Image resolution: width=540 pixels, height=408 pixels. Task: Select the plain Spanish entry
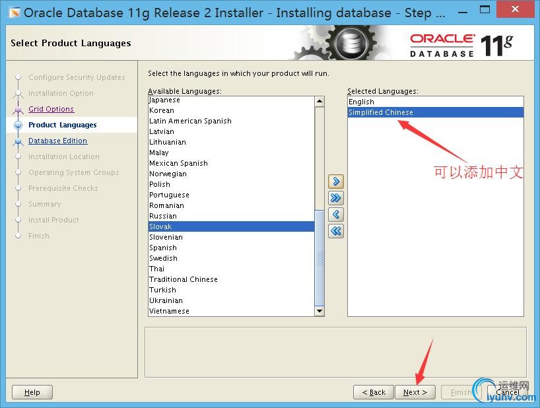point(231,248)
